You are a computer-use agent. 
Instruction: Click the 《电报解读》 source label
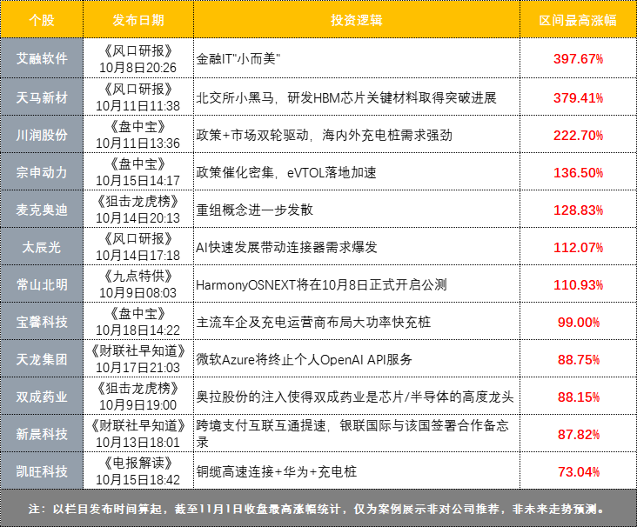(137, 463)
